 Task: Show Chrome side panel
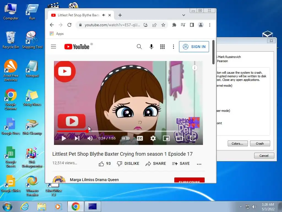coord(192,25)
